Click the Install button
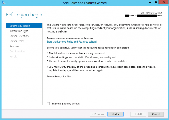This screenshot has height=120, width=169. (138, 114)
